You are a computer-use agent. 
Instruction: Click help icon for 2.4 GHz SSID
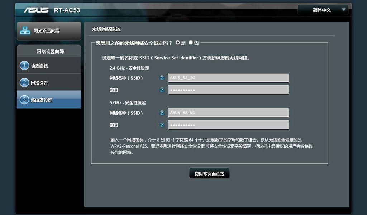(162, 78)
